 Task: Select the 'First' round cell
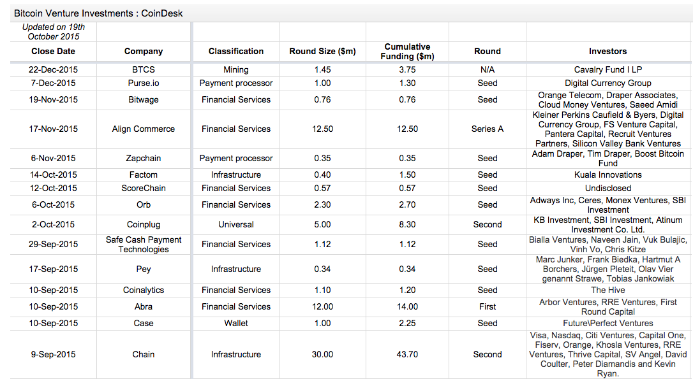tap(488, 306)
